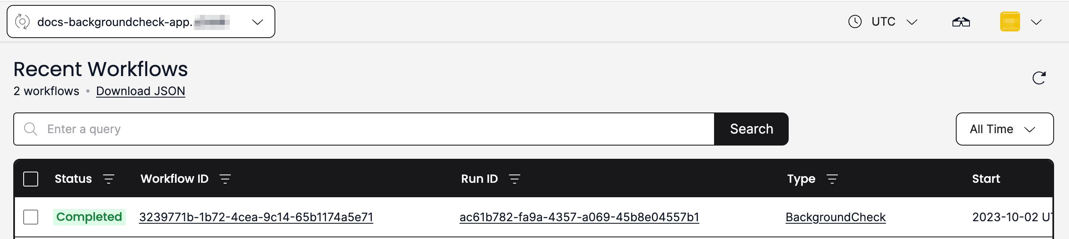
Task: Expand the docs-backgroundcheck-app namespace selector
Action: click(258, 22)
